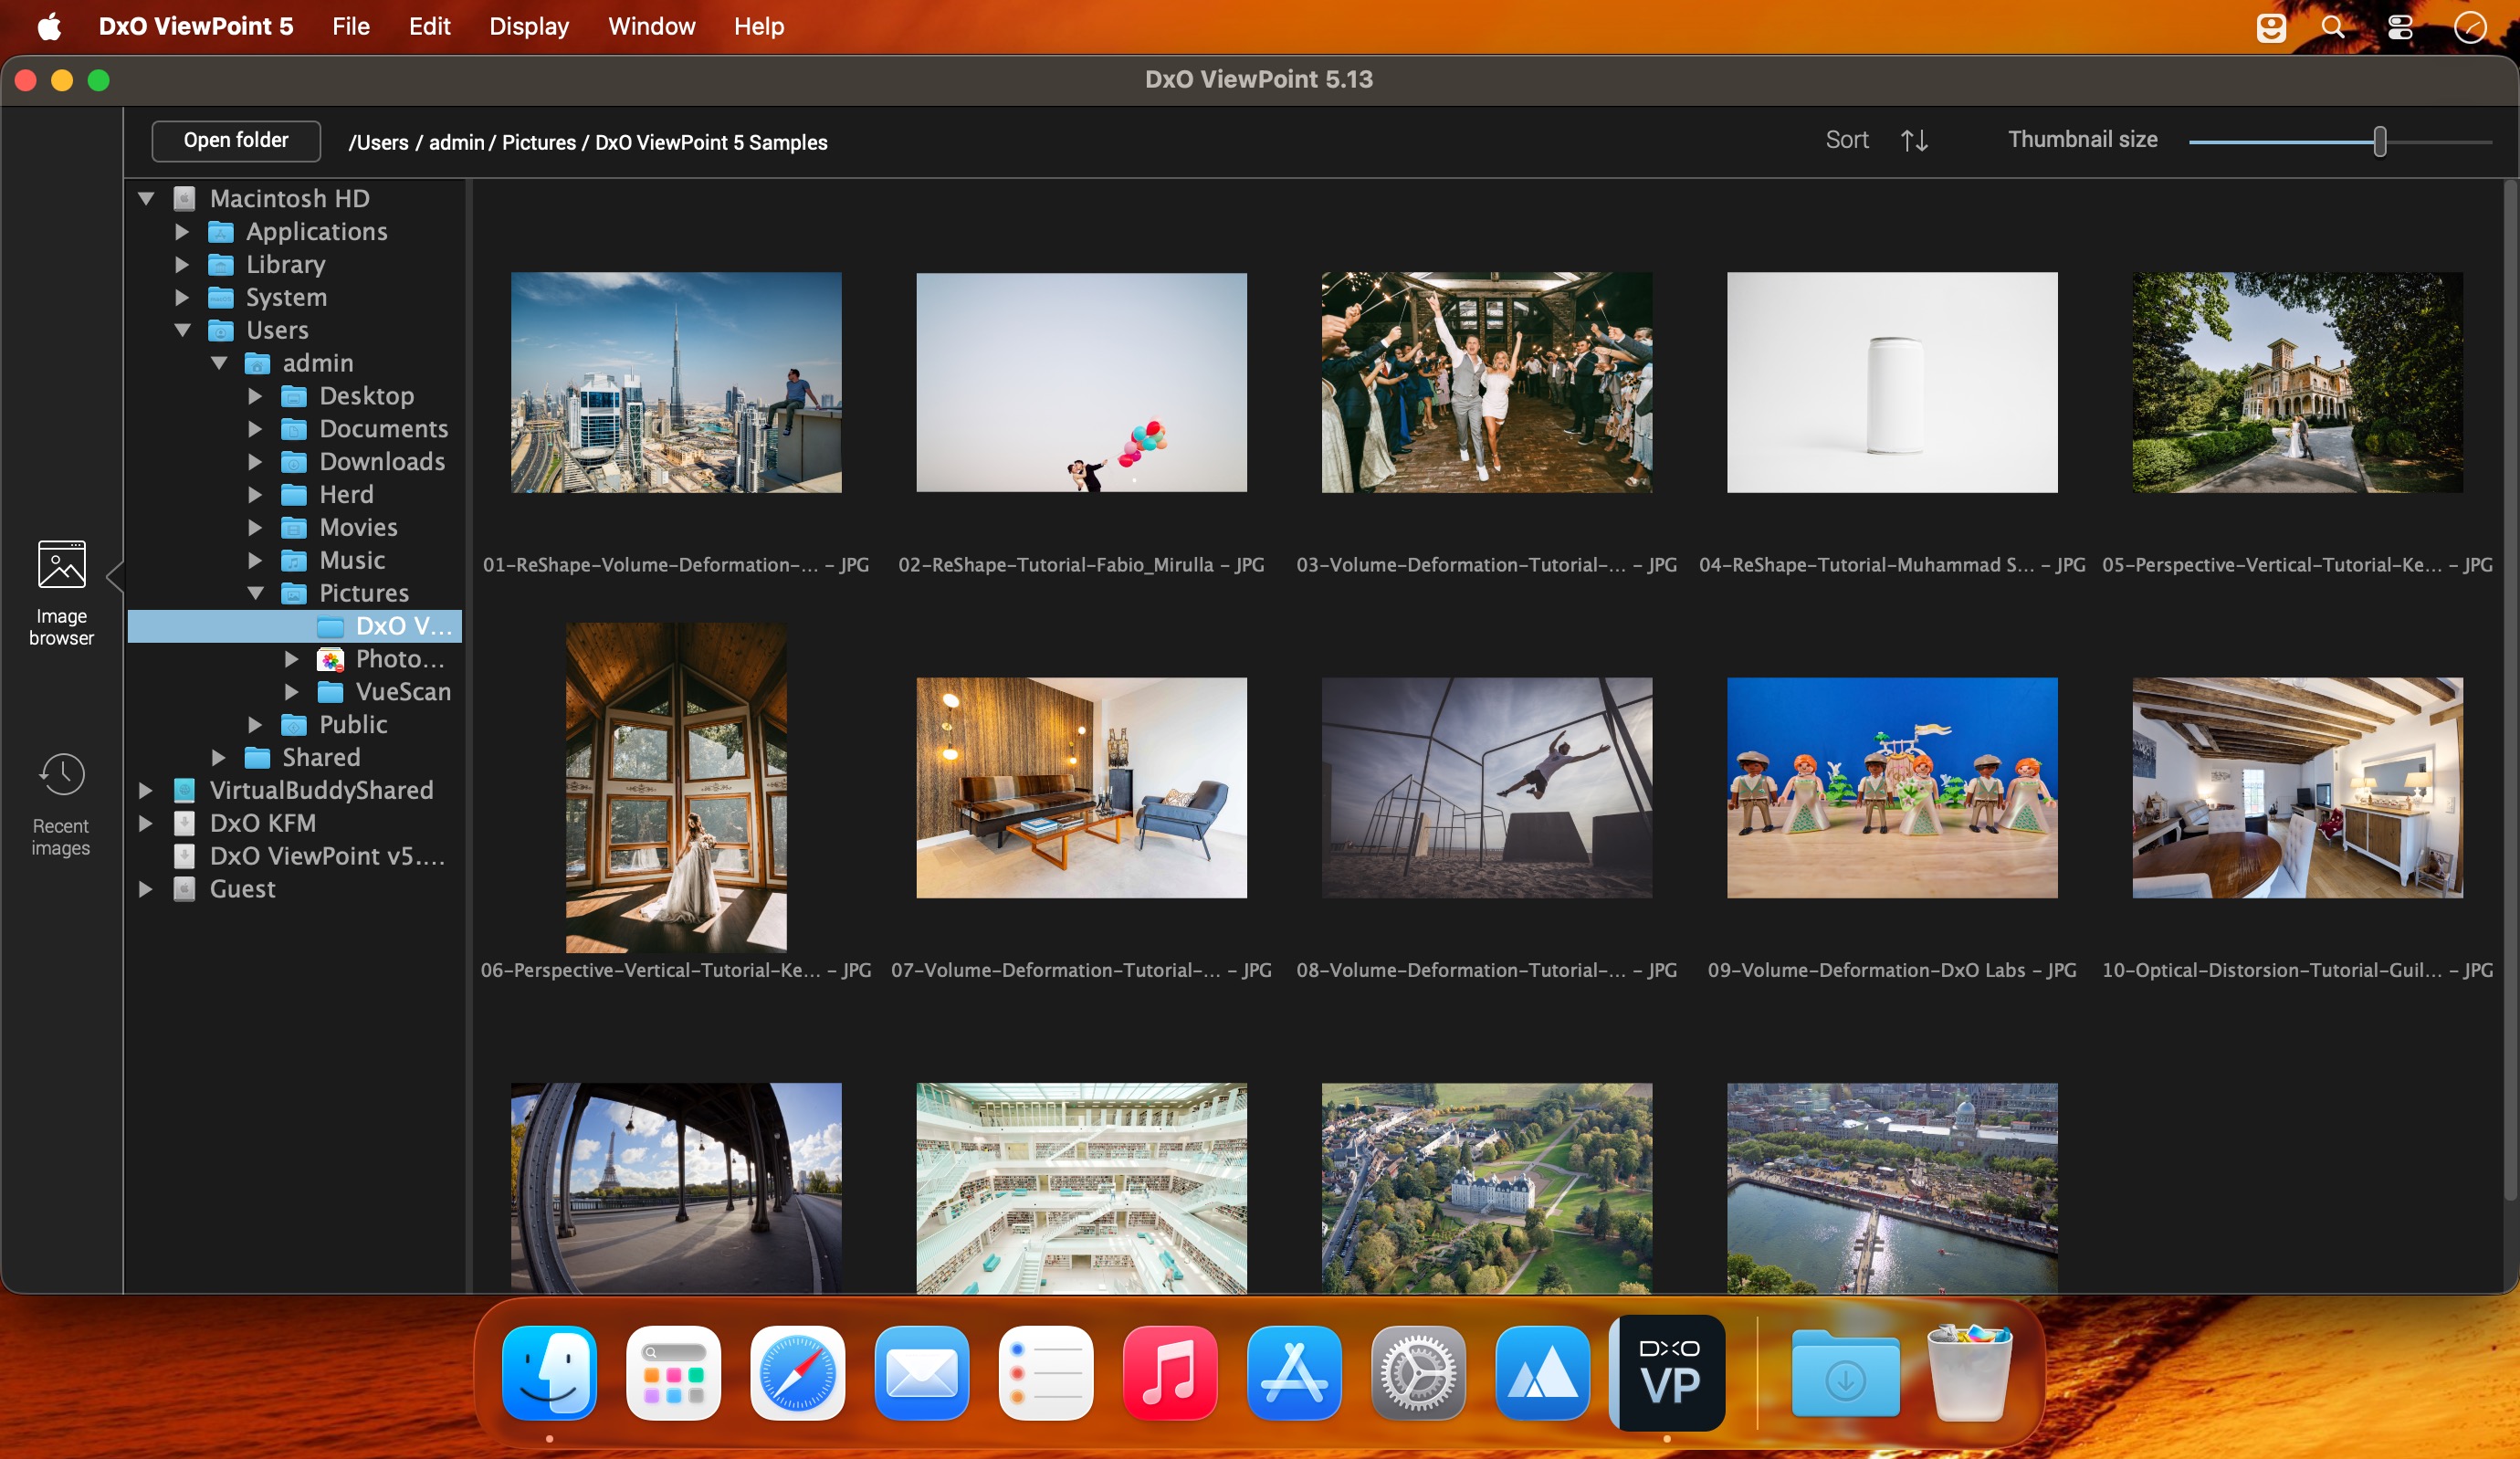This screenshot has height=1459, width=2520.
Task: Open DxO ViewPoint app in the Dock
Action: [x=1667, y=1373]
